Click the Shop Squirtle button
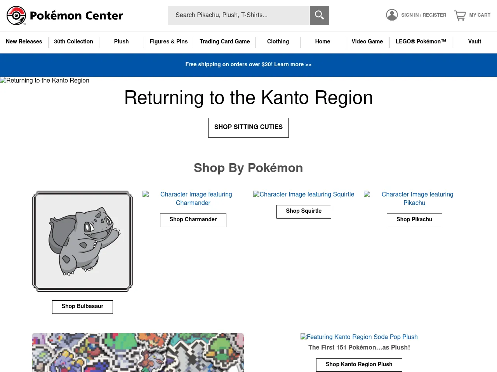The image size is (497, 372). [x=304, y=212]
